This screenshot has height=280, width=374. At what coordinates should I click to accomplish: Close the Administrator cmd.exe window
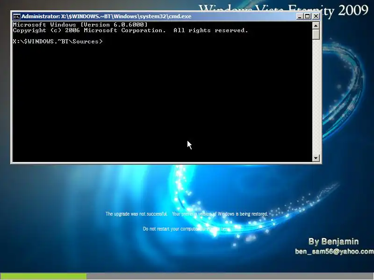316,16
